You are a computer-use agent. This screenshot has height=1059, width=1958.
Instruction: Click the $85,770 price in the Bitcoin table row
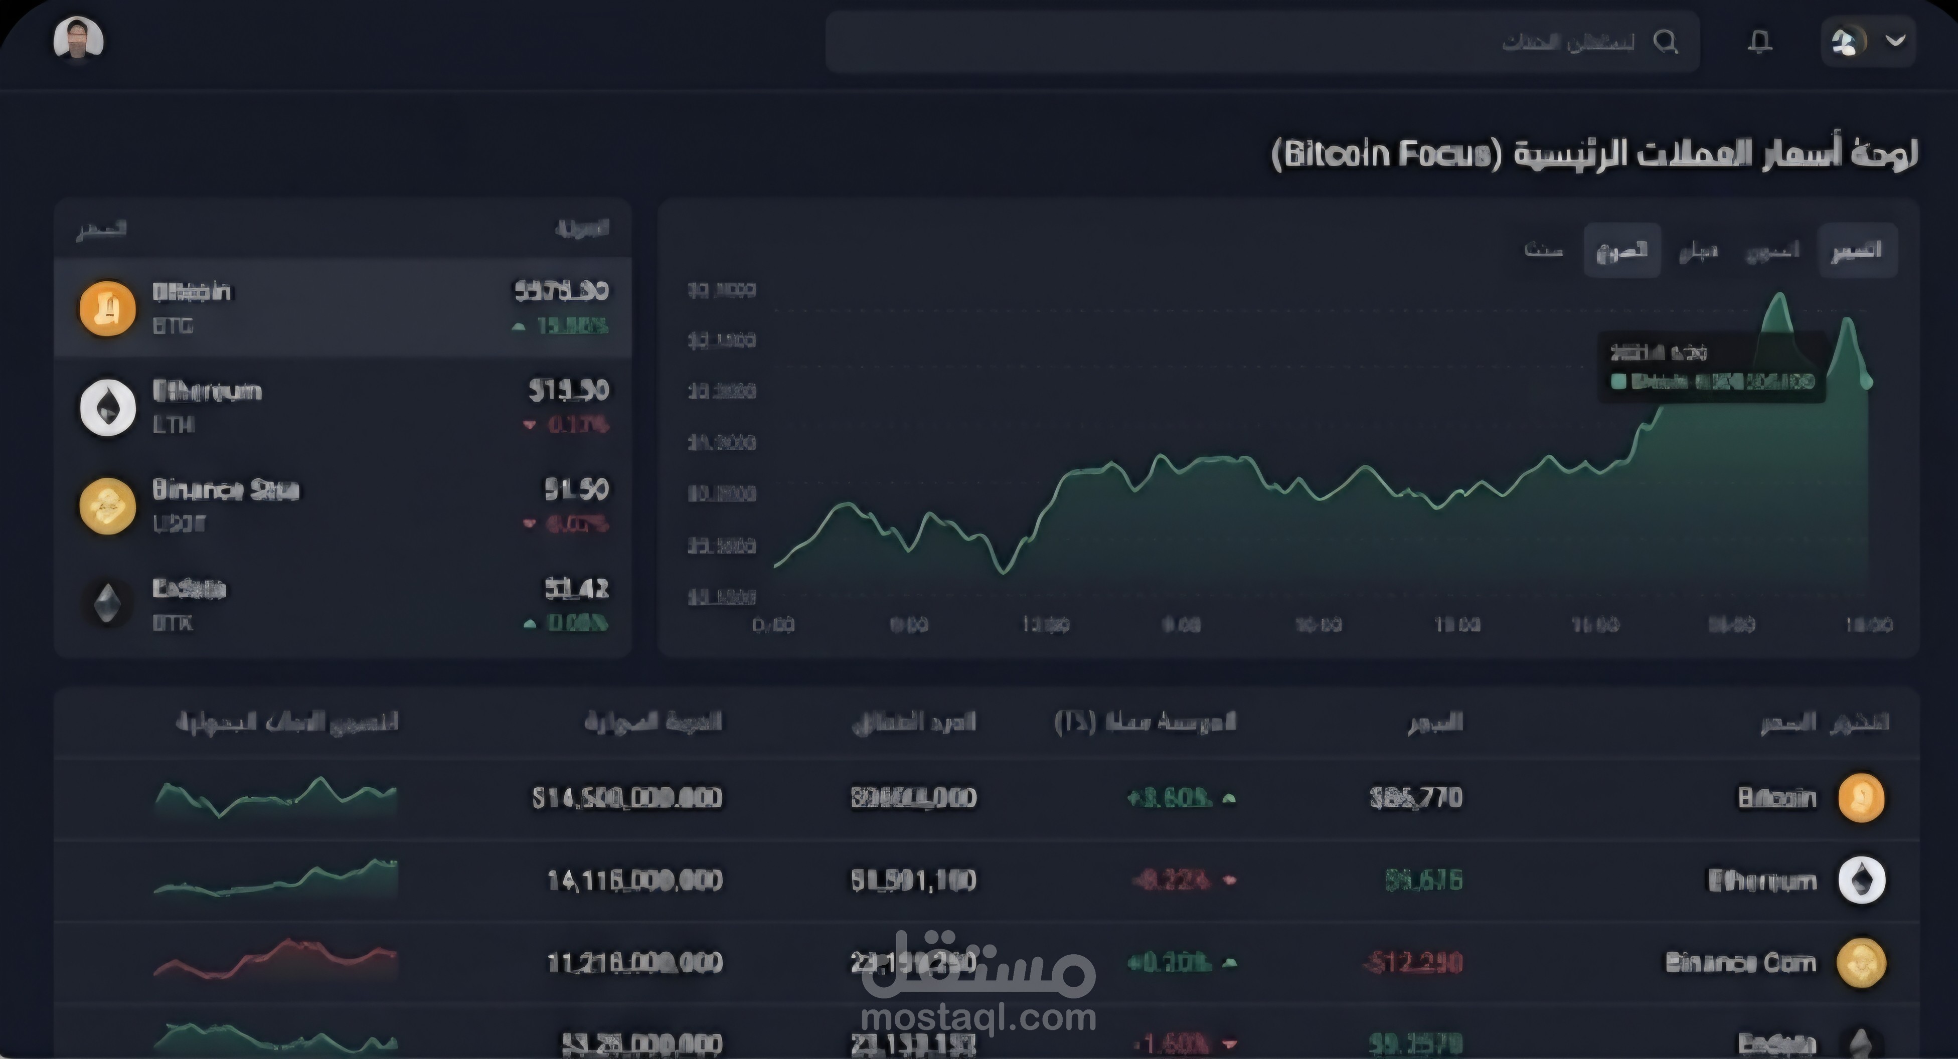[x=1416, y=798]
